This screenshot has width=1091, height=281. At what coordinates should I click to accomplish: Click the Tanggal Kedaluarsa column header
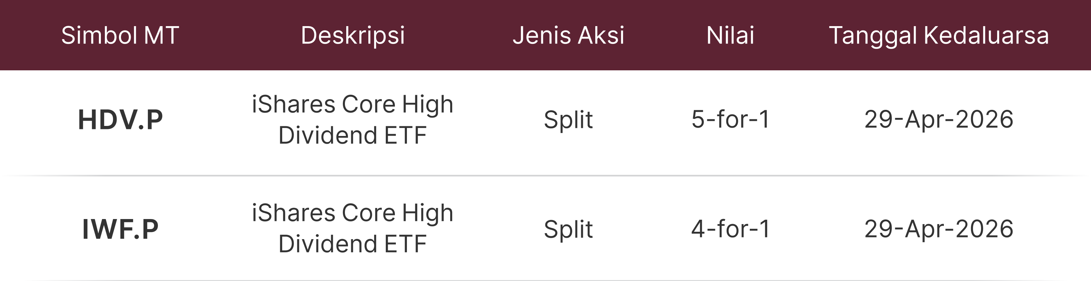tap(938, 35)
